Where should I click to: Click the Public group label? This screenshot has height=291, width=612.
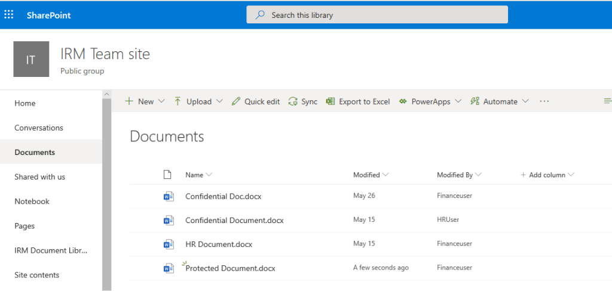click(82, 72)
